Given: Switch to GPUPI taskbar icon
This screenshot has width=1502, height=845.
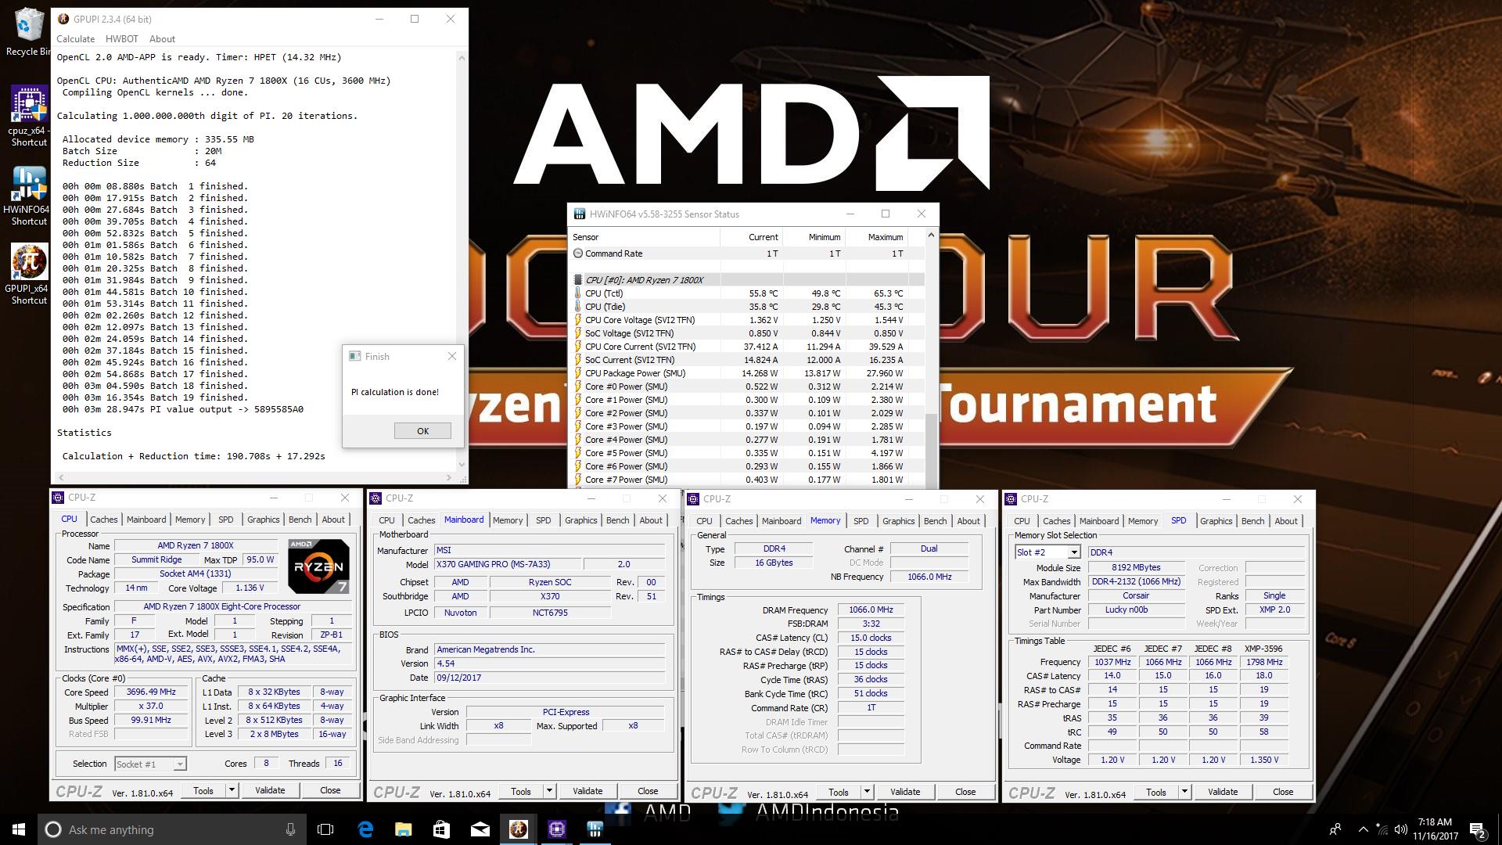Looking at the screenshot, I should pyautogui.click(x=519, y=829).
